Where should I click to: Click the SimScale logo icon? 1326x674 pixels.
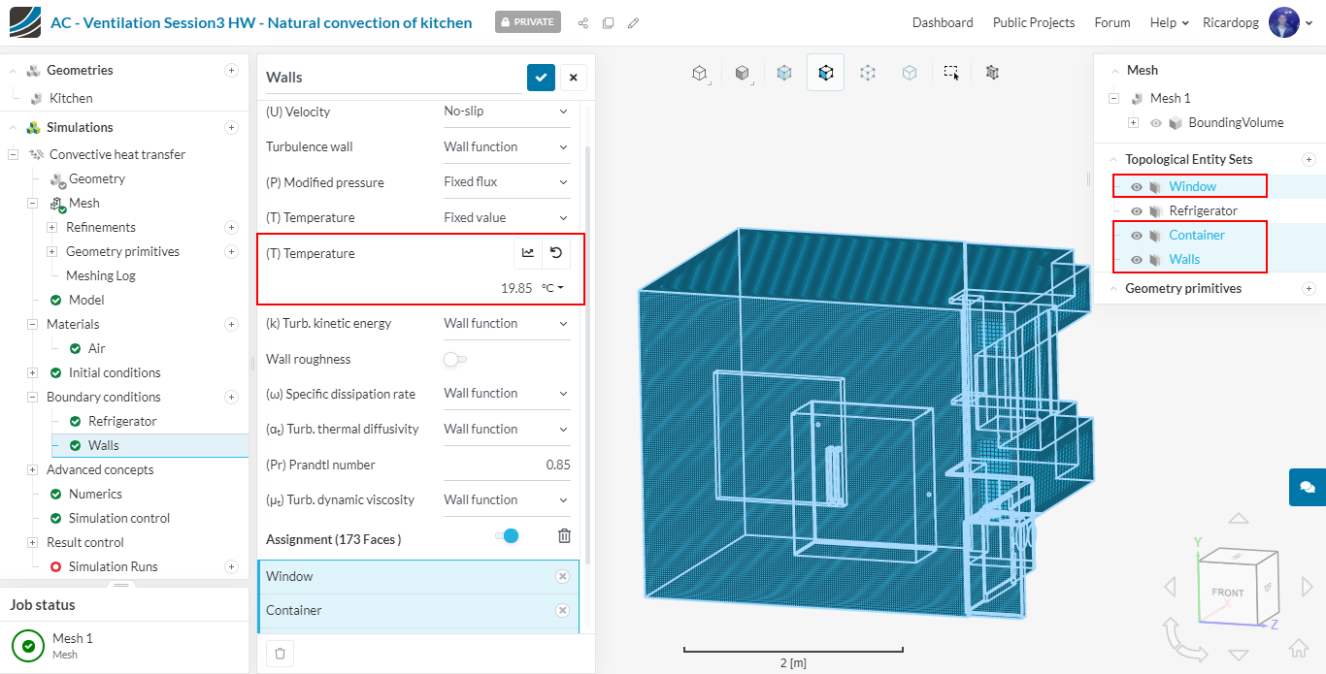tap(25, 22)
